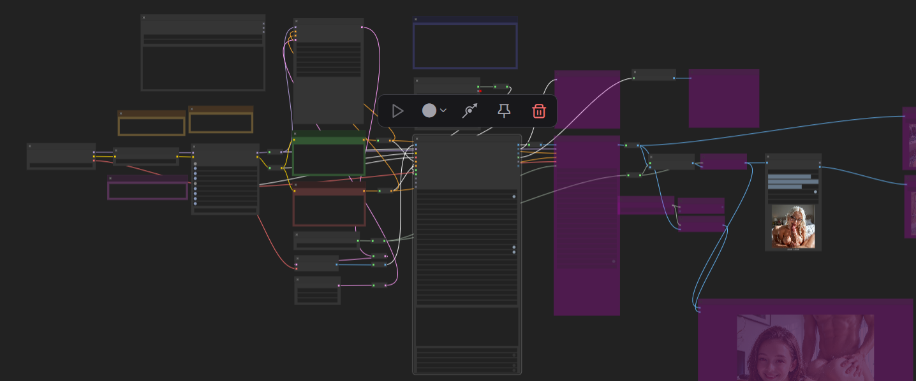Screen dimensions: 916x381
Task: Open the small preview thumbnail in the image node
Action: (x=793, y=227)
